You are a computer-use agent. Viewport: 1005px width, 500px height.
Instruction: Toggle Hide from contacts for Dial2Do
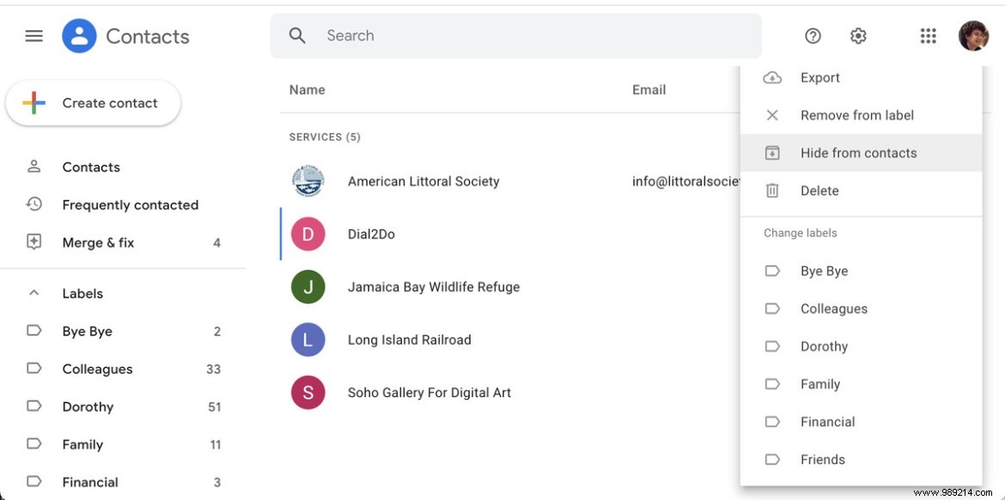(x=858, y=153)
